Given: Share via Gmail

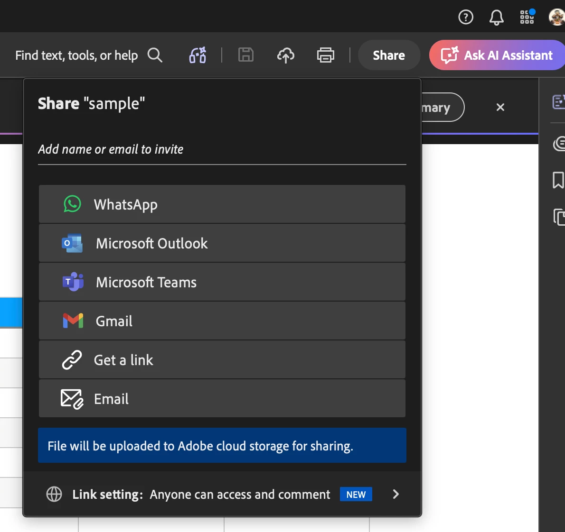Looking at the screenshot, I should click(x=222, y=321).
